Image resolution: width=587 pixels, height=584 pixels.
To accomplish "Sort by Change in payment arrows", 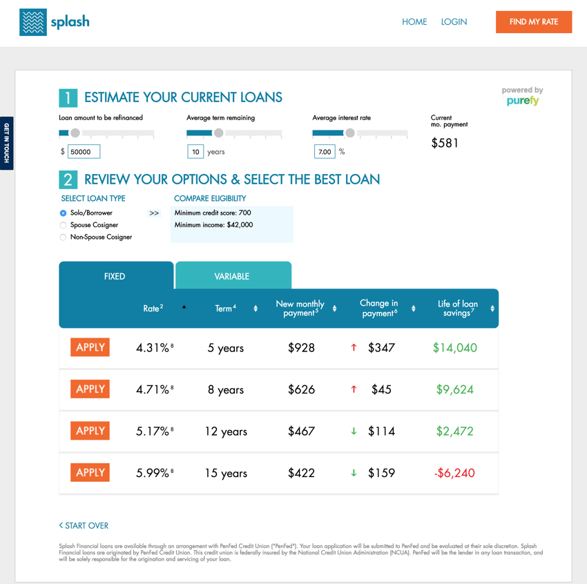I will pos(413,309).
